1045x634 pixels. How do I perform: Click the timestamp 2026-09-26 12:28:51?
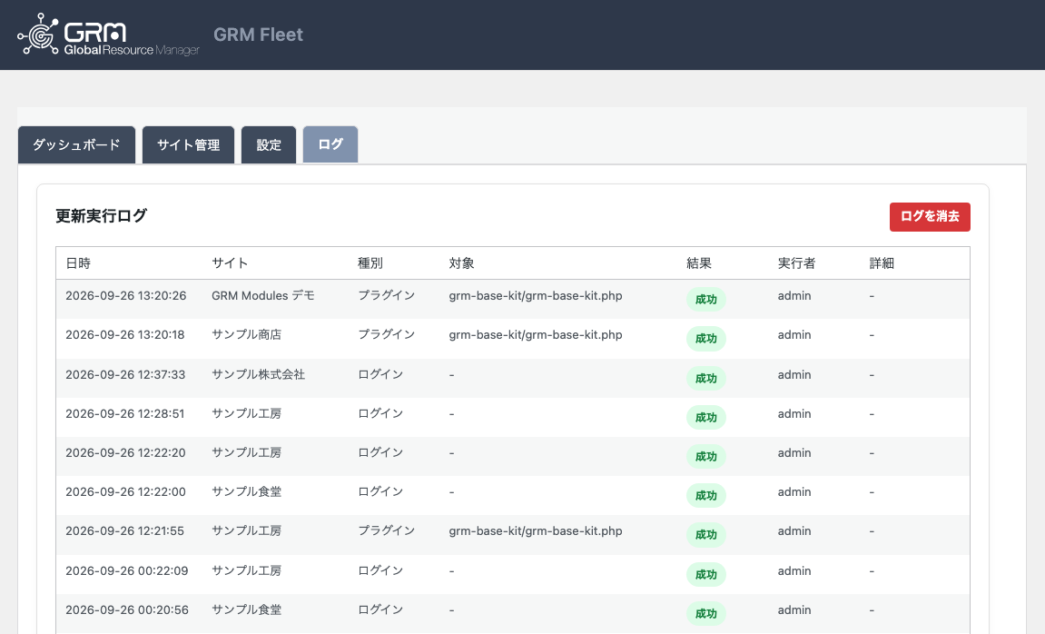[x=125, y=414]
